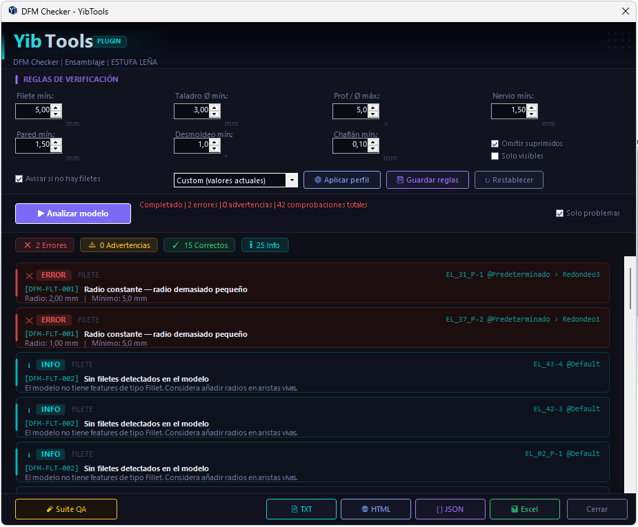Close the DFM Checker window
Viewport: 638px width, 527px height.
(626, 11)
